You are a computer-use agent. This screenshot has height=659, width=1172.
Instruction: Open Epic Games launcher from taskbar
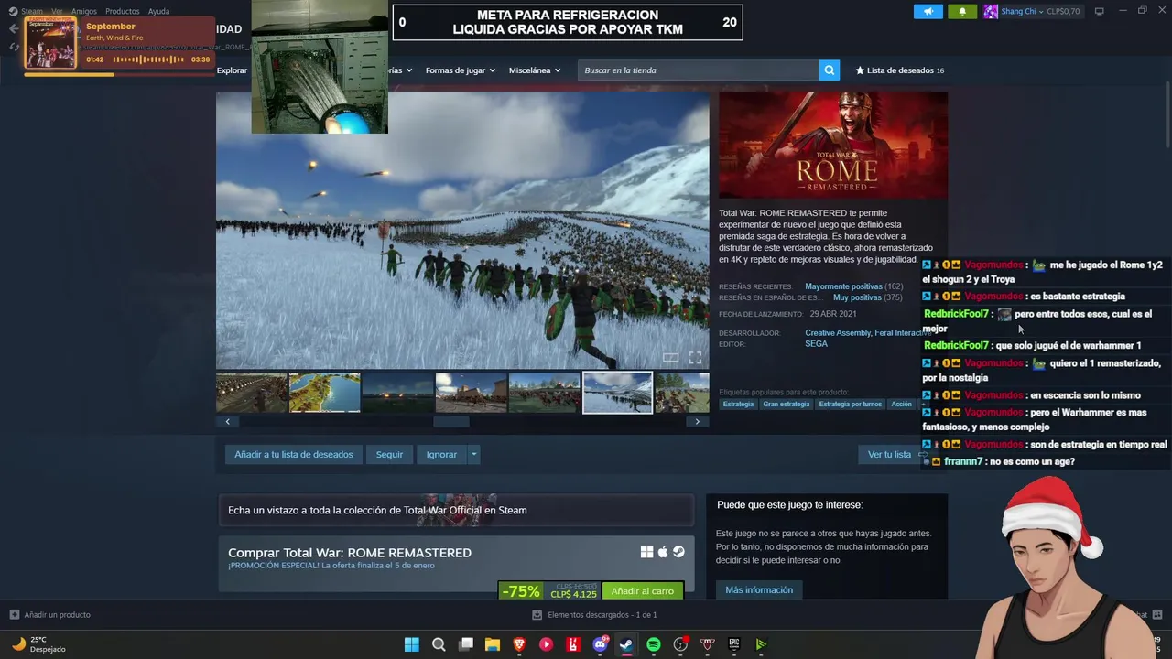pos(734,644)
